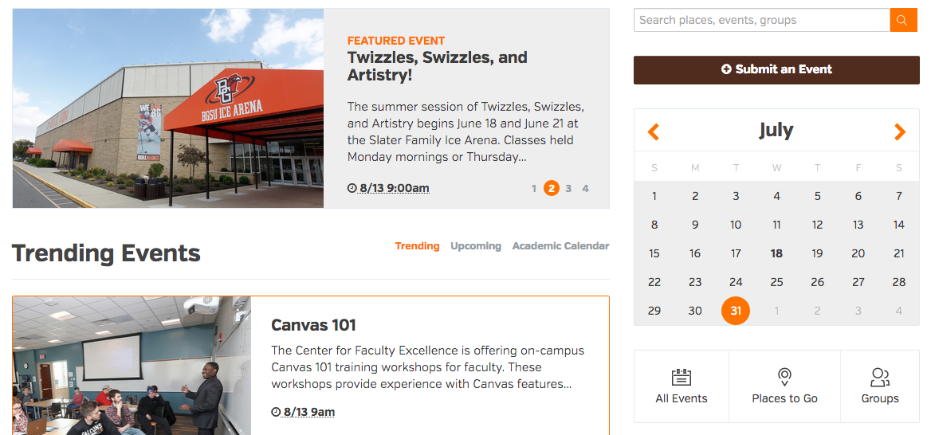This screenshot has width=931, height=435.
Task: Click the BGSU Ice Arena featured image
Action: pos(168,108)
